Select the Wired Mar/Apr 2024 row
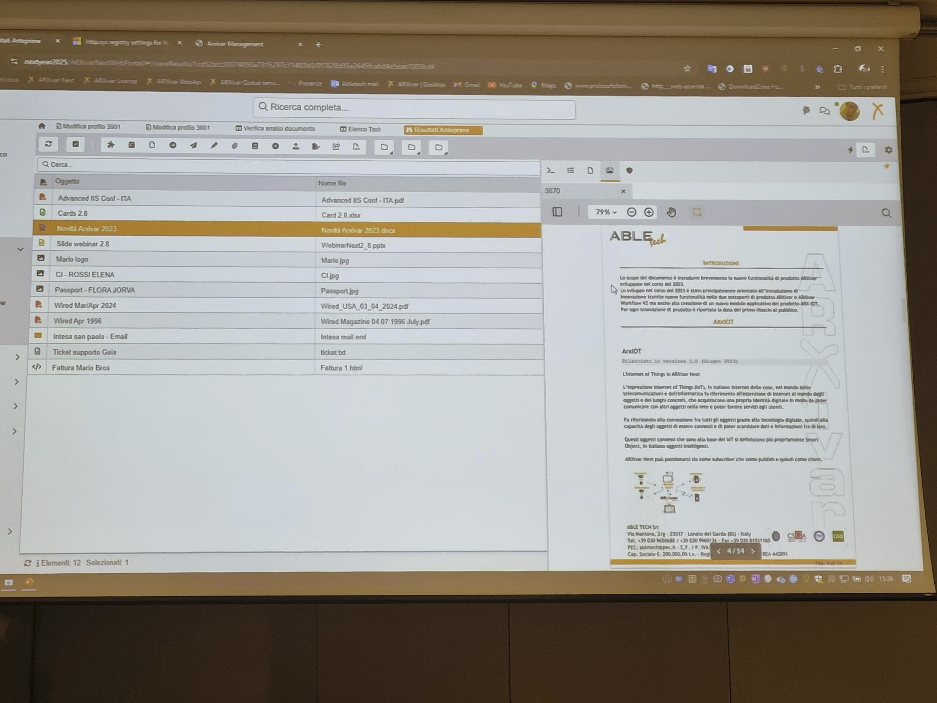Image resolution: width=937 pixels, height=703 pixels. tap(287, 305)
